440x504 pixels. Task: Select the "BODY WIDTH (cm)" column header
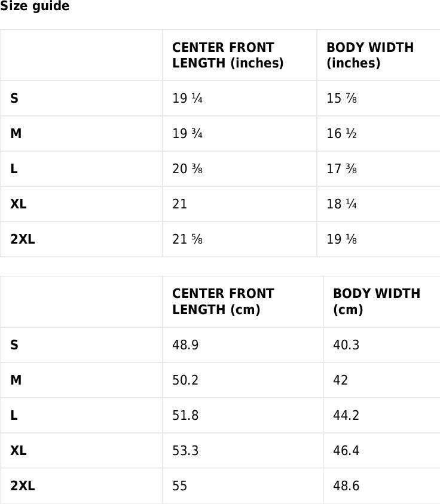377,302
